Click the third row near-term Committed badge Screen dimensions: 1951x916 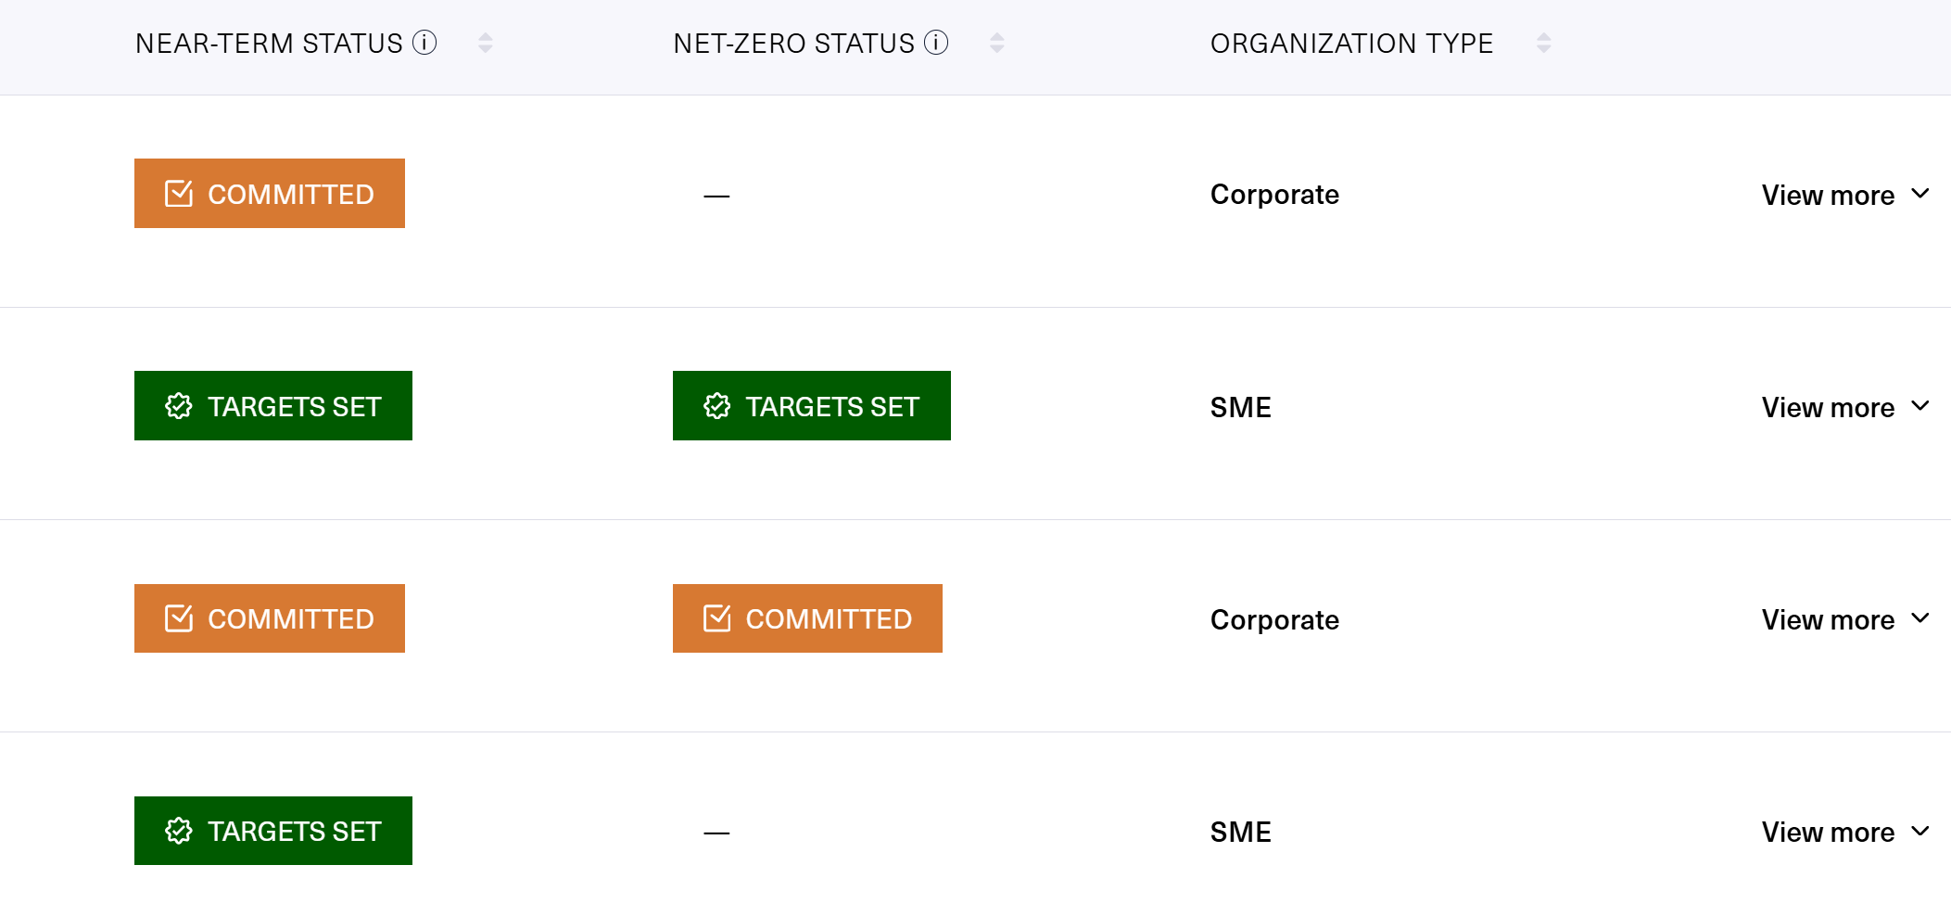tap(270, 618)
